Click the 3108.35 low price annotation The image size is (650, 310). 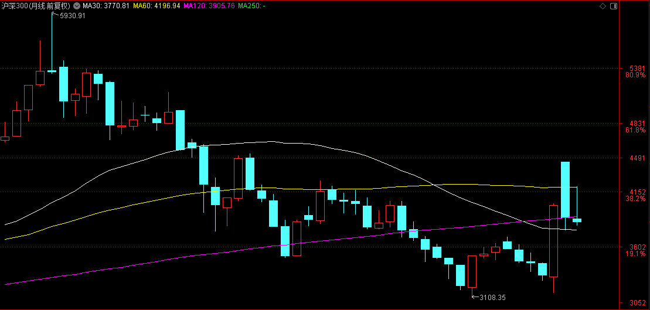tap(492, 298)
